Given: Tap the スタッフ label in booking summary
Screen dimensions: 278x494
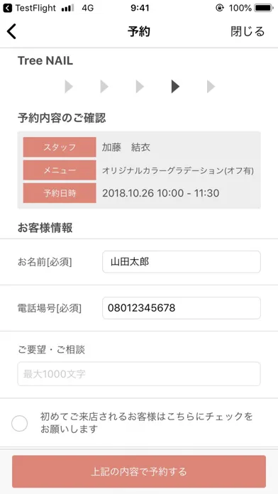Looking at the screenshot, I should tap(60, 147).
